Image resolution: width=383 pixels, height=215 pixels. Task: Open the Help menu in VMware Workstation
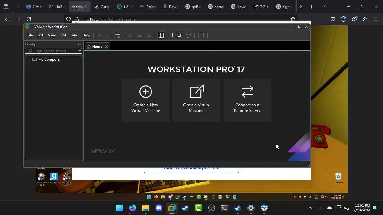click(86, 35)
